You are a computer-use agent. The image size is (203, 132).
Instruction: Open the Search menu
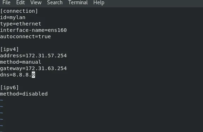click(x=54, y=2)
